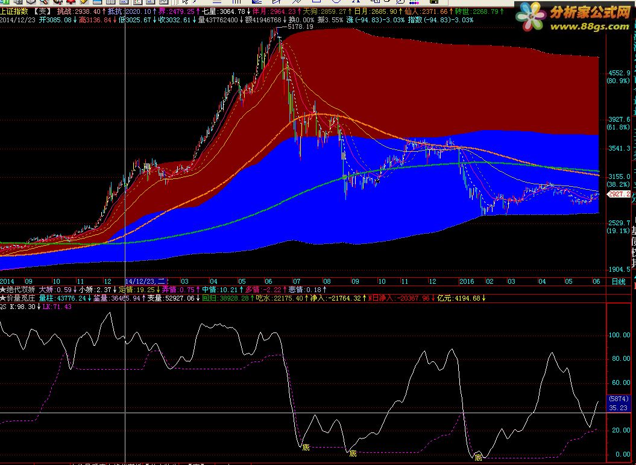Click the 1904.5 price axis label
The width and height of the screenshot is (636, 465).
(x=619, y=270)
